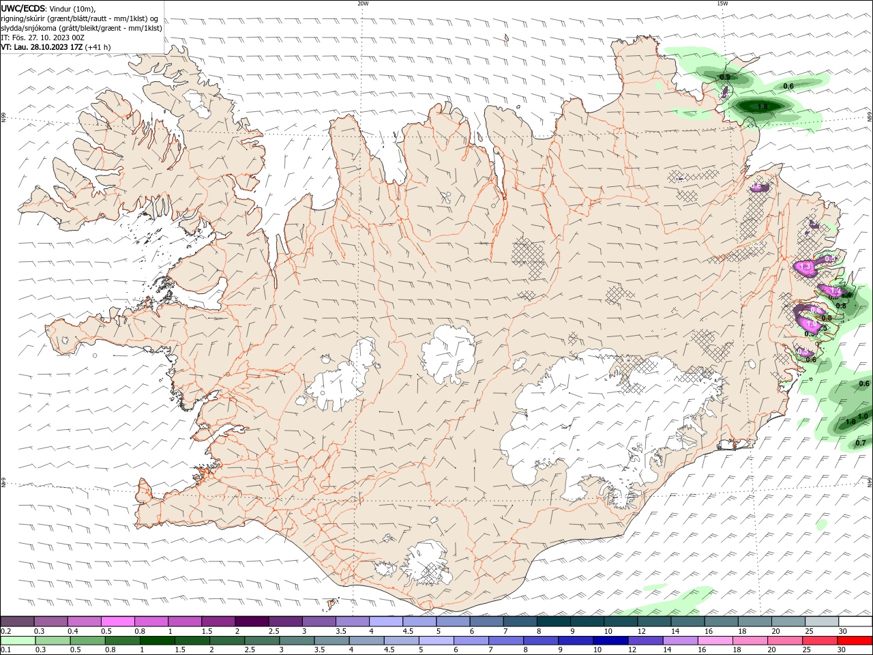Image resolution: width=873 pixels, height=655 pixels.
Task: Click the 0.9 precipitation value in the northeast
Action: click(724, 77)
